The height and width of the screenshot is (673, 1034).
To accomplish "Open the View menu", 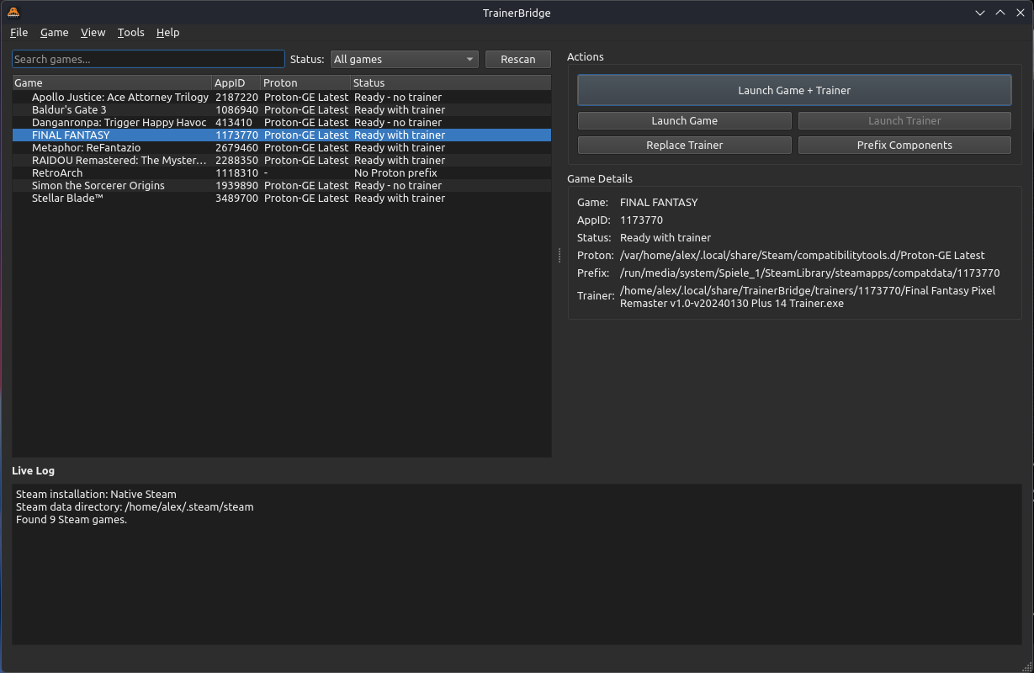I will [x=93, y=32].
